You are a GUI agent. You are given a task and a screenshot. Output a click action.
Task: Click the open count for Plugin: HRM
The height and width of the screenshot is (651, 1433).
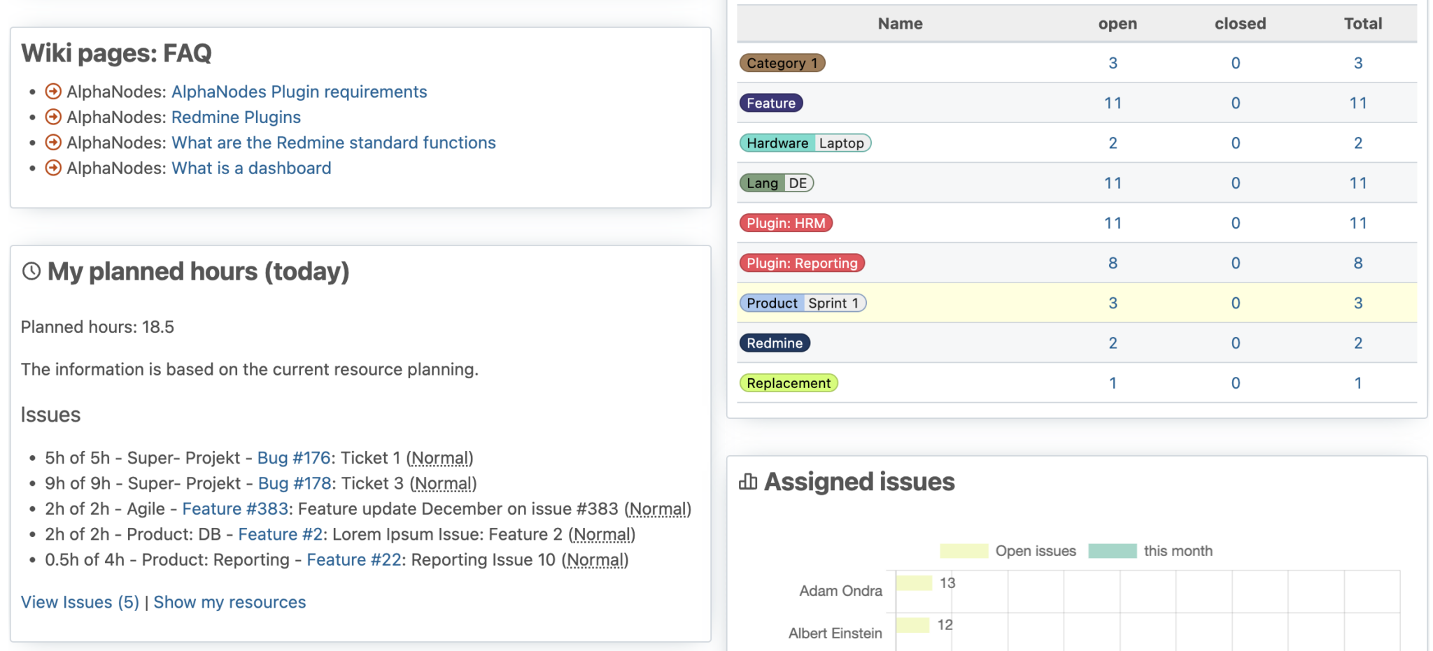click(1113, 222)
